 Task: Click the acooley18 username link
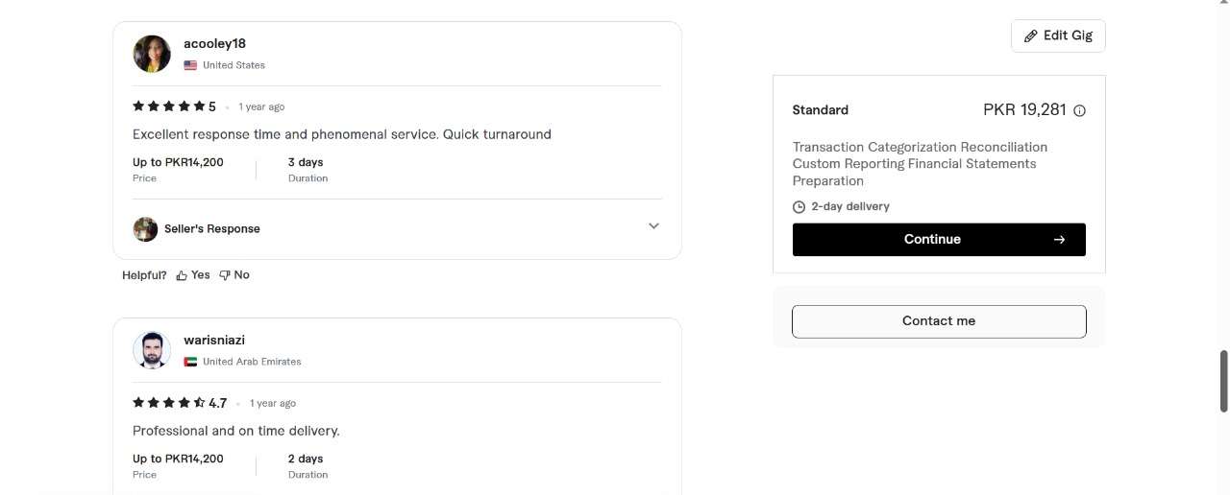pos(214,43)
